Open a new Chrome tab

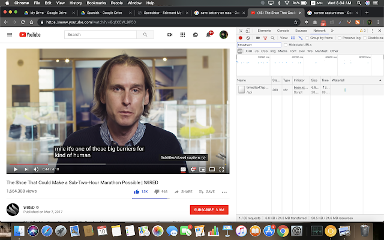pos(367,13)
